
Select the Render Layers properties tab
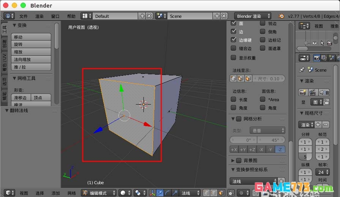[324, 58]
